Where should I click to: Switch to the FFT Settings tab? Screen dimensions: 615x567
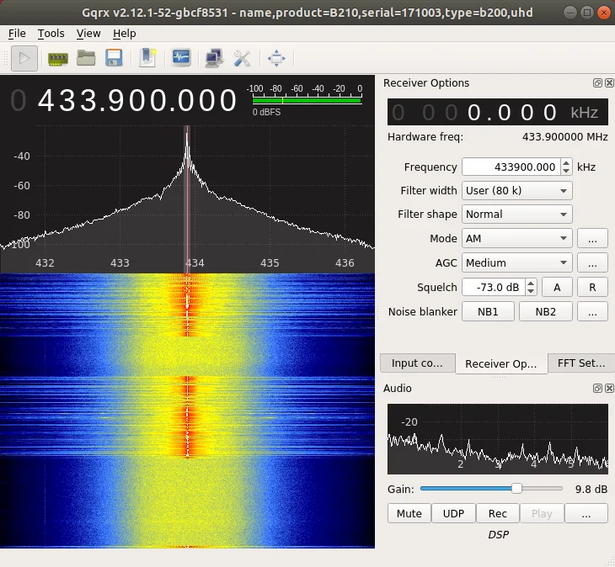tap(580, 363)
